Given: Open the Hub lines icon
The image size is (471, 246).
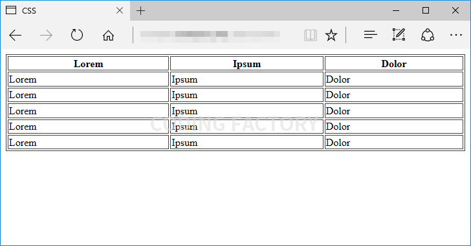Looking at the screenshot, I should (370, 35).
